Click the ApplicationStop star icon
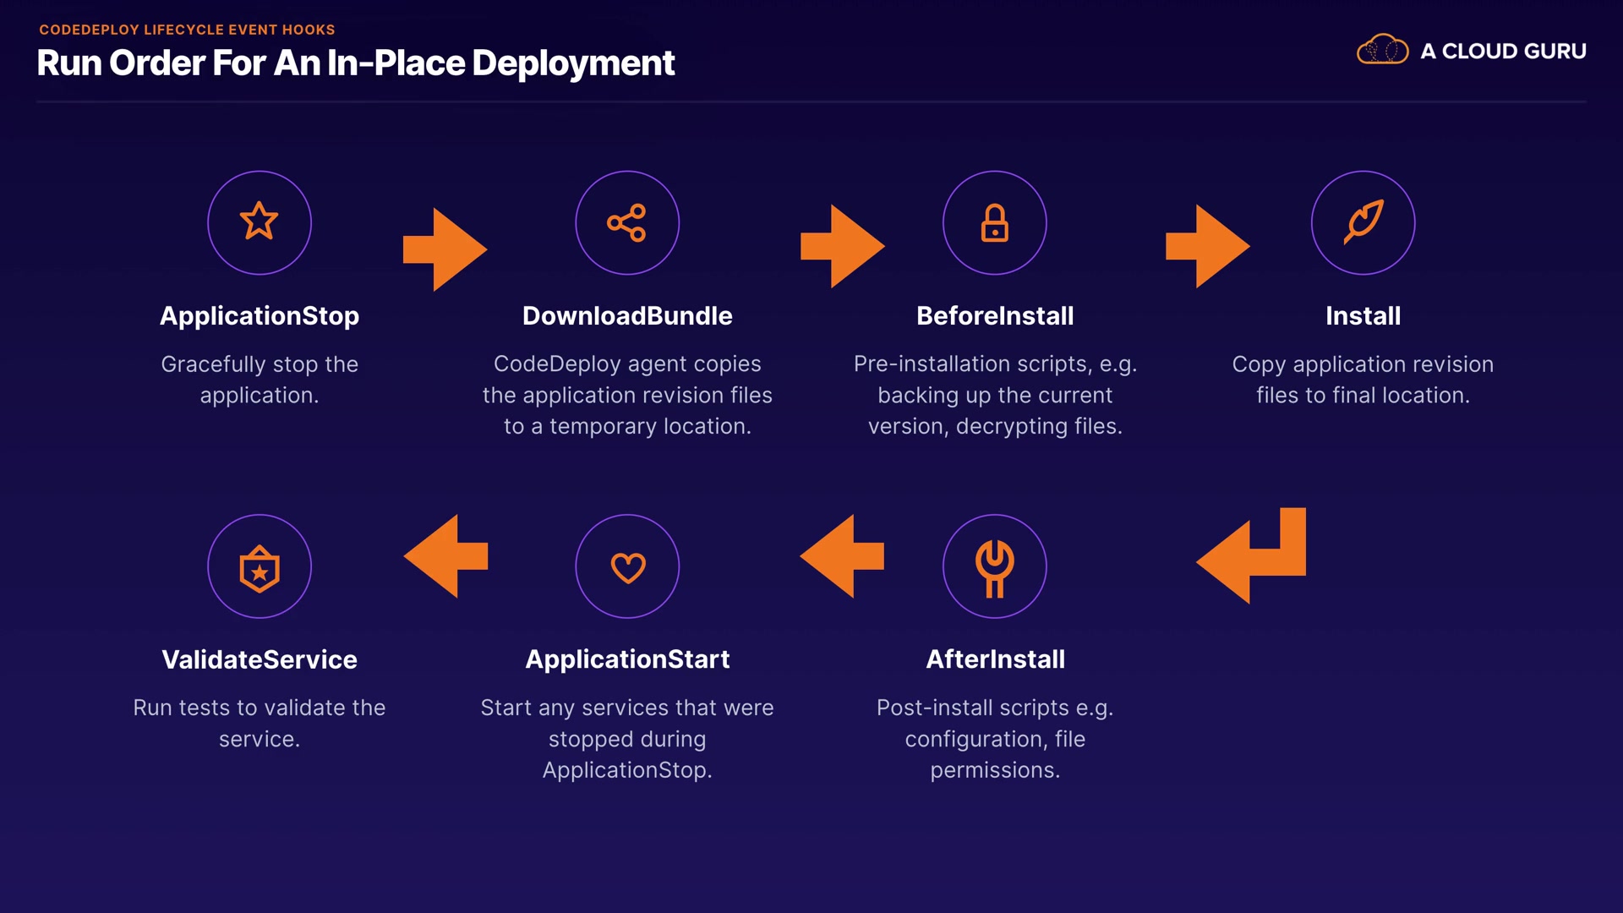Viewport: 1623px width, 913px height. pos(260,222)
